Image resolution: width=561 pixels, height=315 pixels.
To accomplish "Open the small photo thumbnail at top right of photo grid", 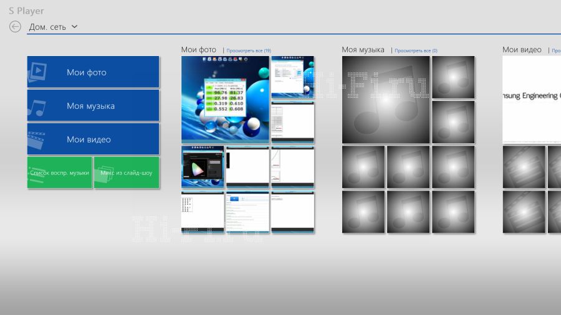I will coord(292,77).
